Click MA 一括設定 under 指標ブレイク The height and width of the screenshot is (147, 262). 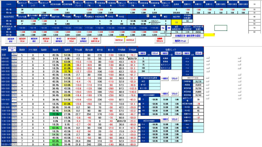click(142, 53)
